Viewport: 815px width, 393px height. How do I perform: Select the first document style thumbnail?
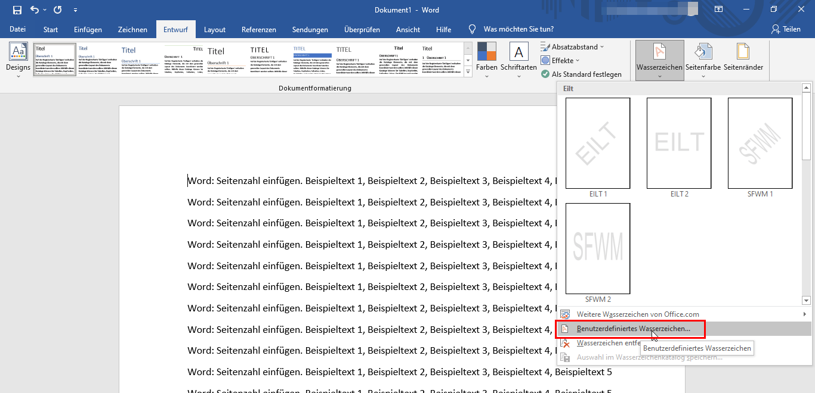55,60
